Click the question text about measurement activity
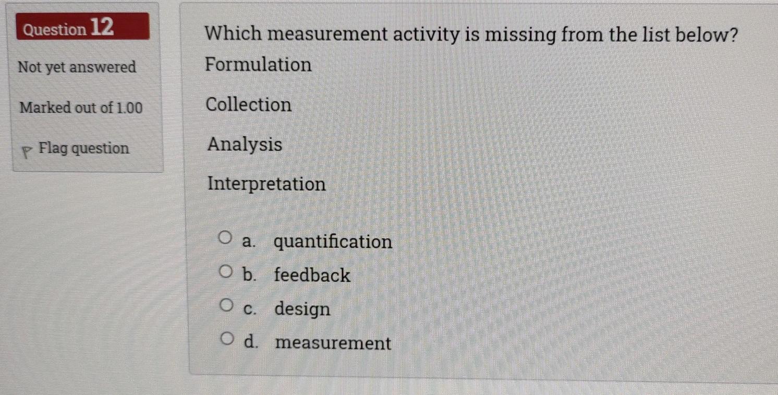778x395 pixels. click(470, 34)
